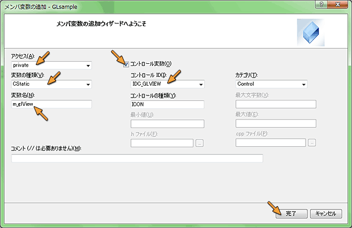Click the 完了 button
352x228 pixels.
point(292,214)
